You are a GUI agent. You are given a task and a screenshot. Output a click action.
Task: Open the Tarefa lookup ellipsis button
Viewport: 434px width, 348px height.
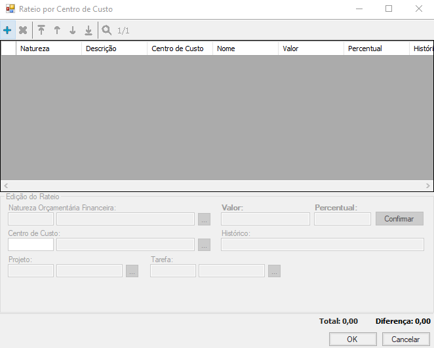pos(274,271)
